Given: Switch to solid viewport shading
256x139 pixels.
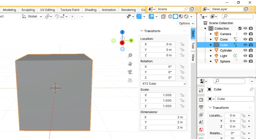Looking at the screenshot, I should pos(176,16).
